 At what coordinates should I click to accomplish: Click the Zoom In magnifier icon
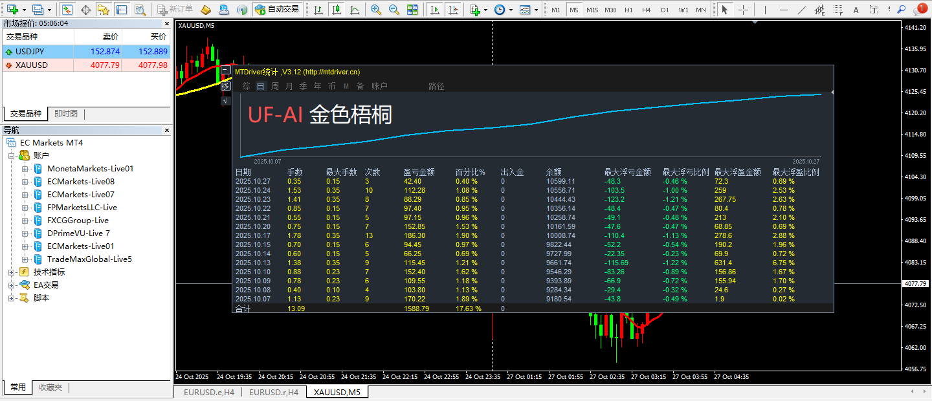(376, 10)
